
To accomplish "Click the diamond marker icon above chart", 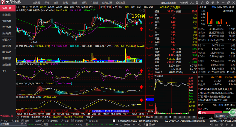I will click(141, 10).
